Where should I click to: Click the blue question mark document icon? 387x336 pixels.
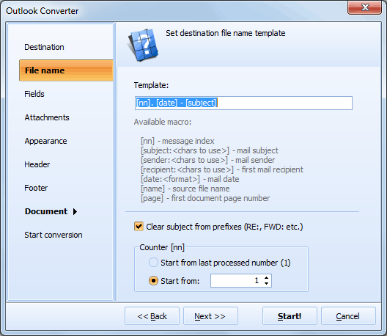[x=143, y=45]
